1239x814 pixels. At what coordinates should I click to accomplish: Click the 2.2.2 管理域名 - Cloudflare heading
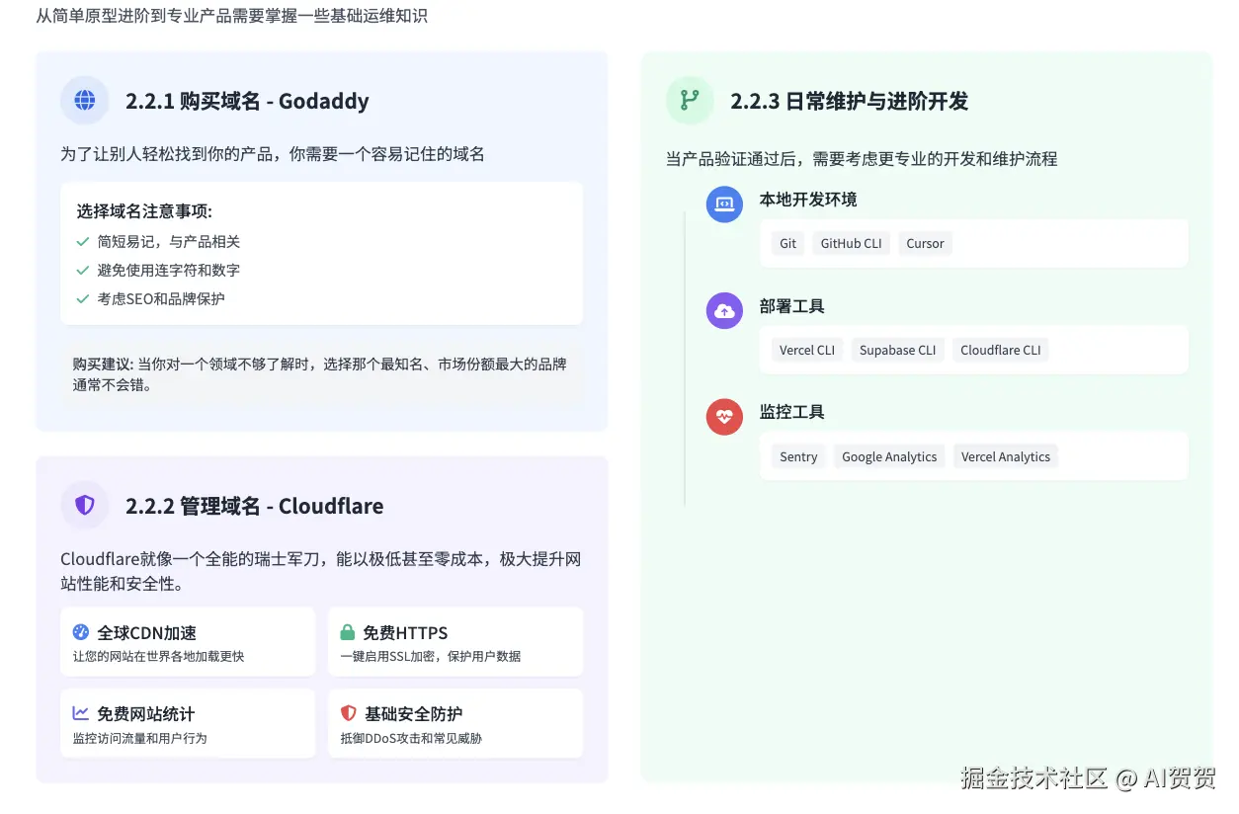(254, 506)
